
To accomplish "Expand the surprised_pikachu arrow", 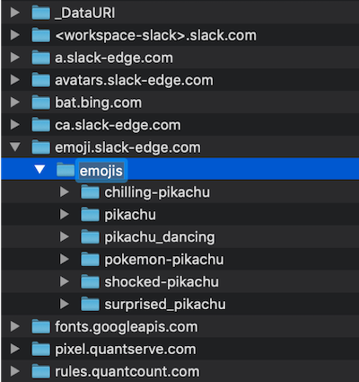I will click(x=64, y=304).
